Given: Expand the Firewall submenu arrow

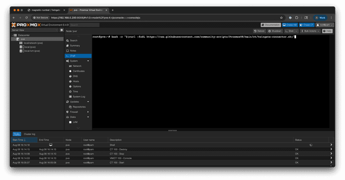Looking at the screenshot, I should tap(88, 112).
